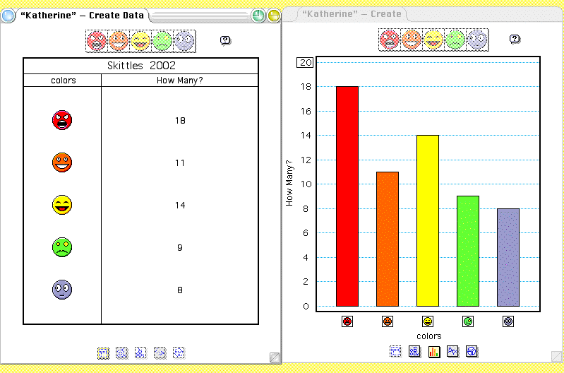
Task: Click the green face label under the fourth bar
Action: click(x=468, y=321)
